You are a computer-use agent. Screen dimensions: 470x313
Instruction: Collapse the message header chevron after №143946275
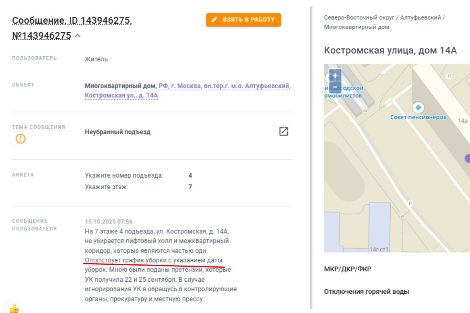[x=78, y=36]
